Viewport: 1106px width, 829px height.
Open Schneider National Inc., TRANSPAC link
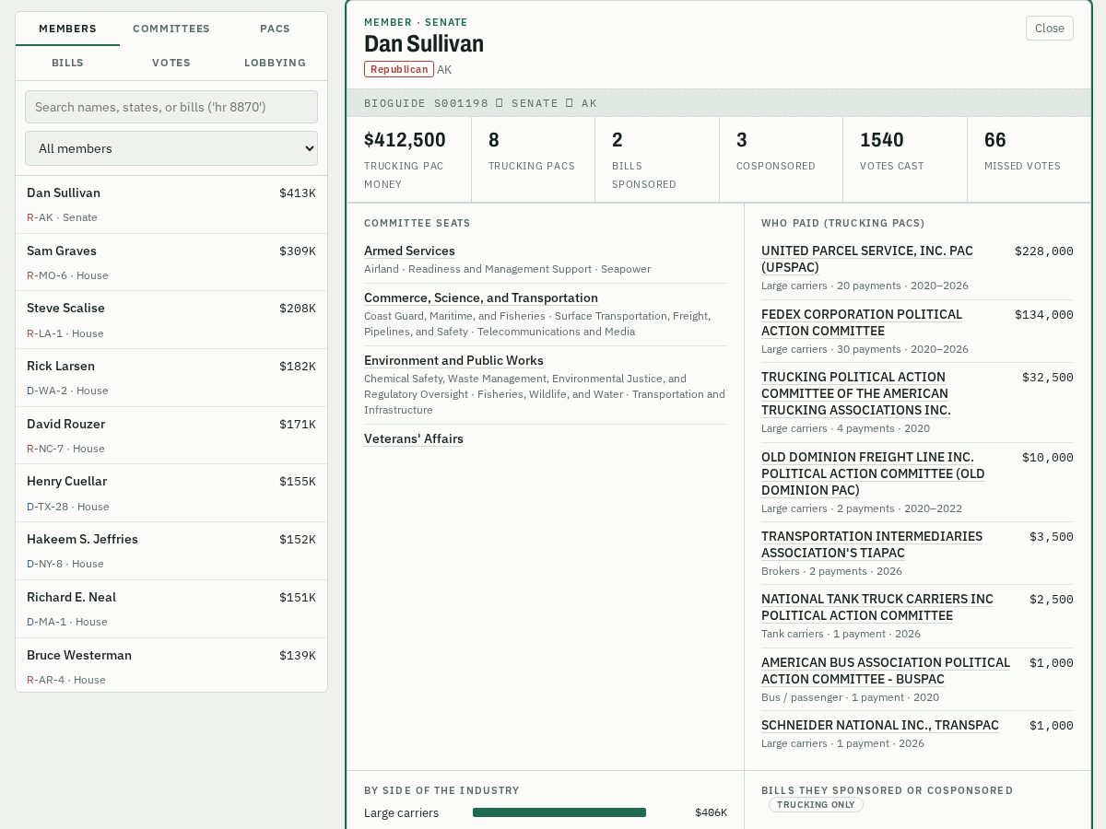(x=880, y=725)
